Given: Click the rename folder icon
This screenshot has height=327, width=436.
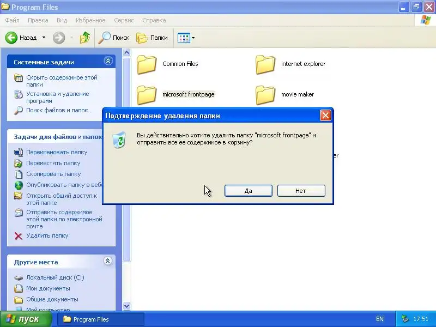Looking at the screenshot, I should 19,153.
